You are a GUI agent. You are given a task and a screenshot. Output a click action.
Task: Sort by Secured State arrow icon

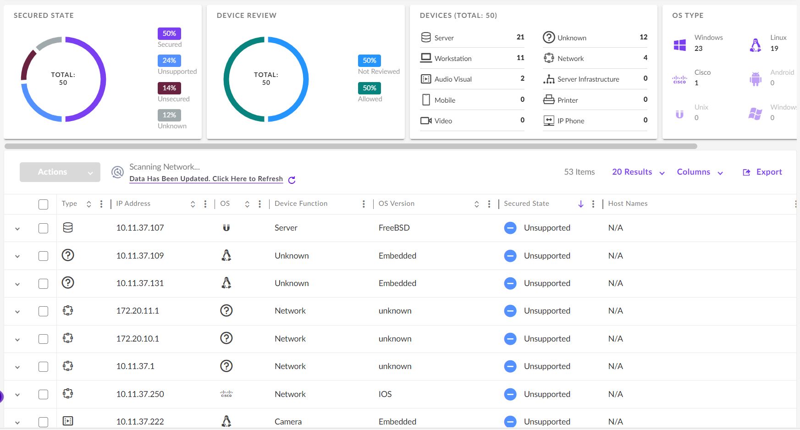coord(580,204)
